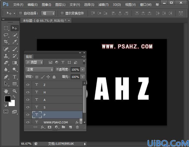Open the 滤镜(T) menu
This screenshot has width=189, height=147.
[x=103, y=5]
